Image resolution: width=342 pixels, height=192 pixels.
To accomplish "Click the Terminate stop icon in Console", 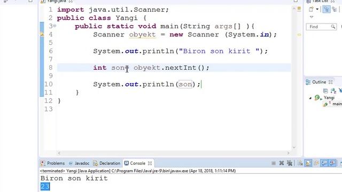I will click(274, 163).
